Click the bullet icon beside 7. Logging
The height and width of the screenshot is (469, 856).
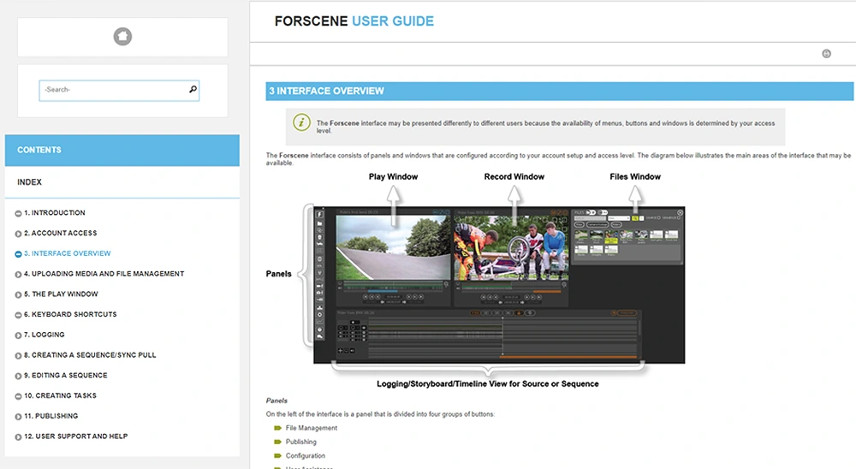pos(19,335)
